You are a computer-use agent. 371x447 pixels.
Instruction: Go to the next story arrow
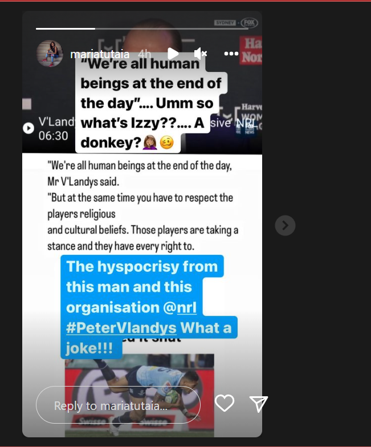pyautogui.click(x=285, y=226)
